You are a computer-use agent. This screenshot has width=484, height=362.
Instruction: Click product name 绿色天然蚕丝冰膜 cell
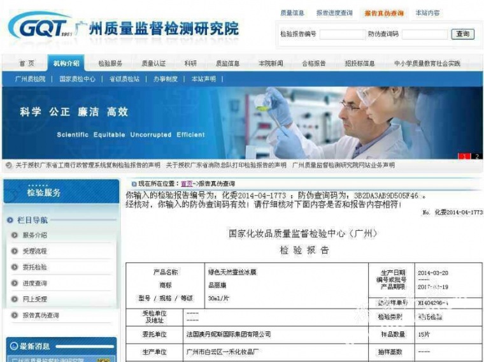tap(232, 272)
